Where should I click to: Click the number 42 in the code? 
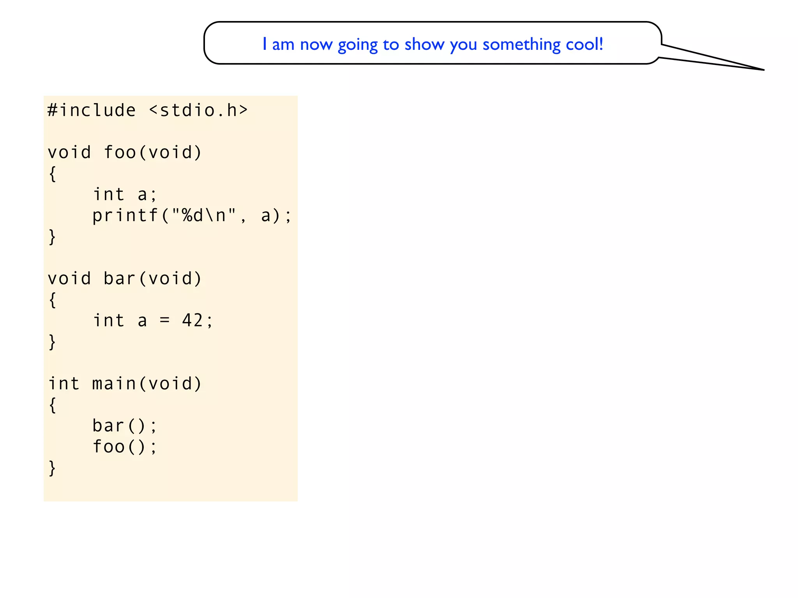(192, 321)
